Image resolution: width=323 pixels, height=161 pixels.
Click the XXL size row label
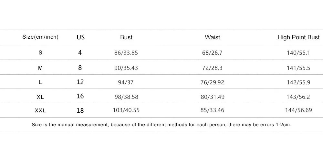40,111
